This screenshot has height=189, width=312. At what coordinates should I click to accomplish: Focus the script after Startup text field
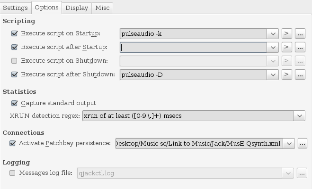point(193,47)
